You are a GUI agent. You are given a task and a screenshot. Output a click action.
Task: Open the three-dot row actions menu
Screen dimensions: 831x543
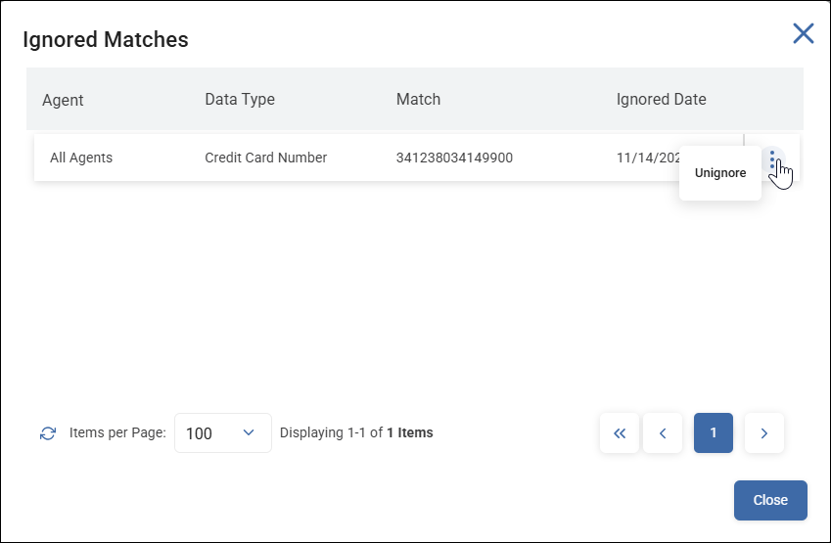[x=772, y=159]
